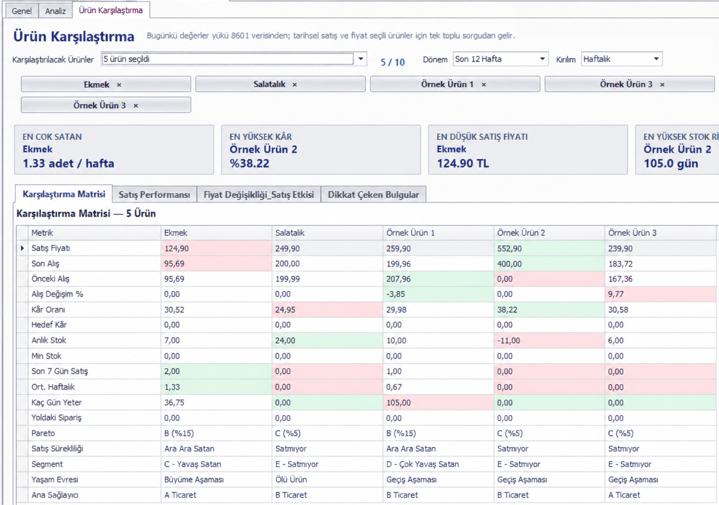The height and width of the screenshot is (505, 719).
Task: Select the -3,85 cell in Alış Değişim %
Action: pyautogui.click(x=439, y=294)
